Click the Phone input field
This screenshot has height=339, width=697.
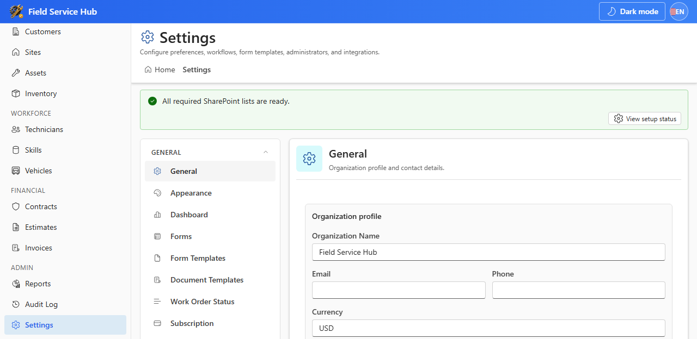579,290
